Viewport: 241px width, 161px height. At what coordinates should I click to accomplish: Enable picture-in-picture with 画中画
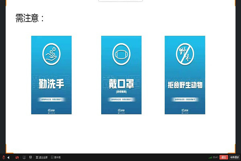pos(55,157)
